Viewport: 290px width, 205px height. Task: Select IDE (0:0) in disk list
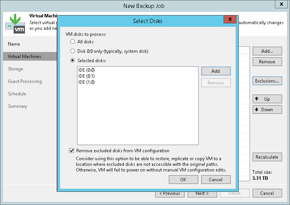[x=86, y=70]
